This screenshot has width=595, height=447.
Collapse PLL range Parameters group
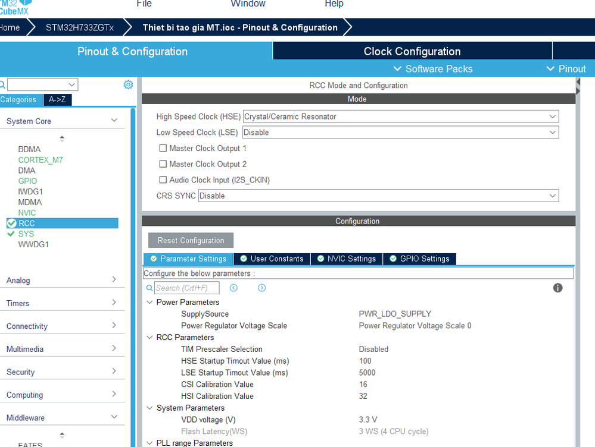tap(150, 443)
